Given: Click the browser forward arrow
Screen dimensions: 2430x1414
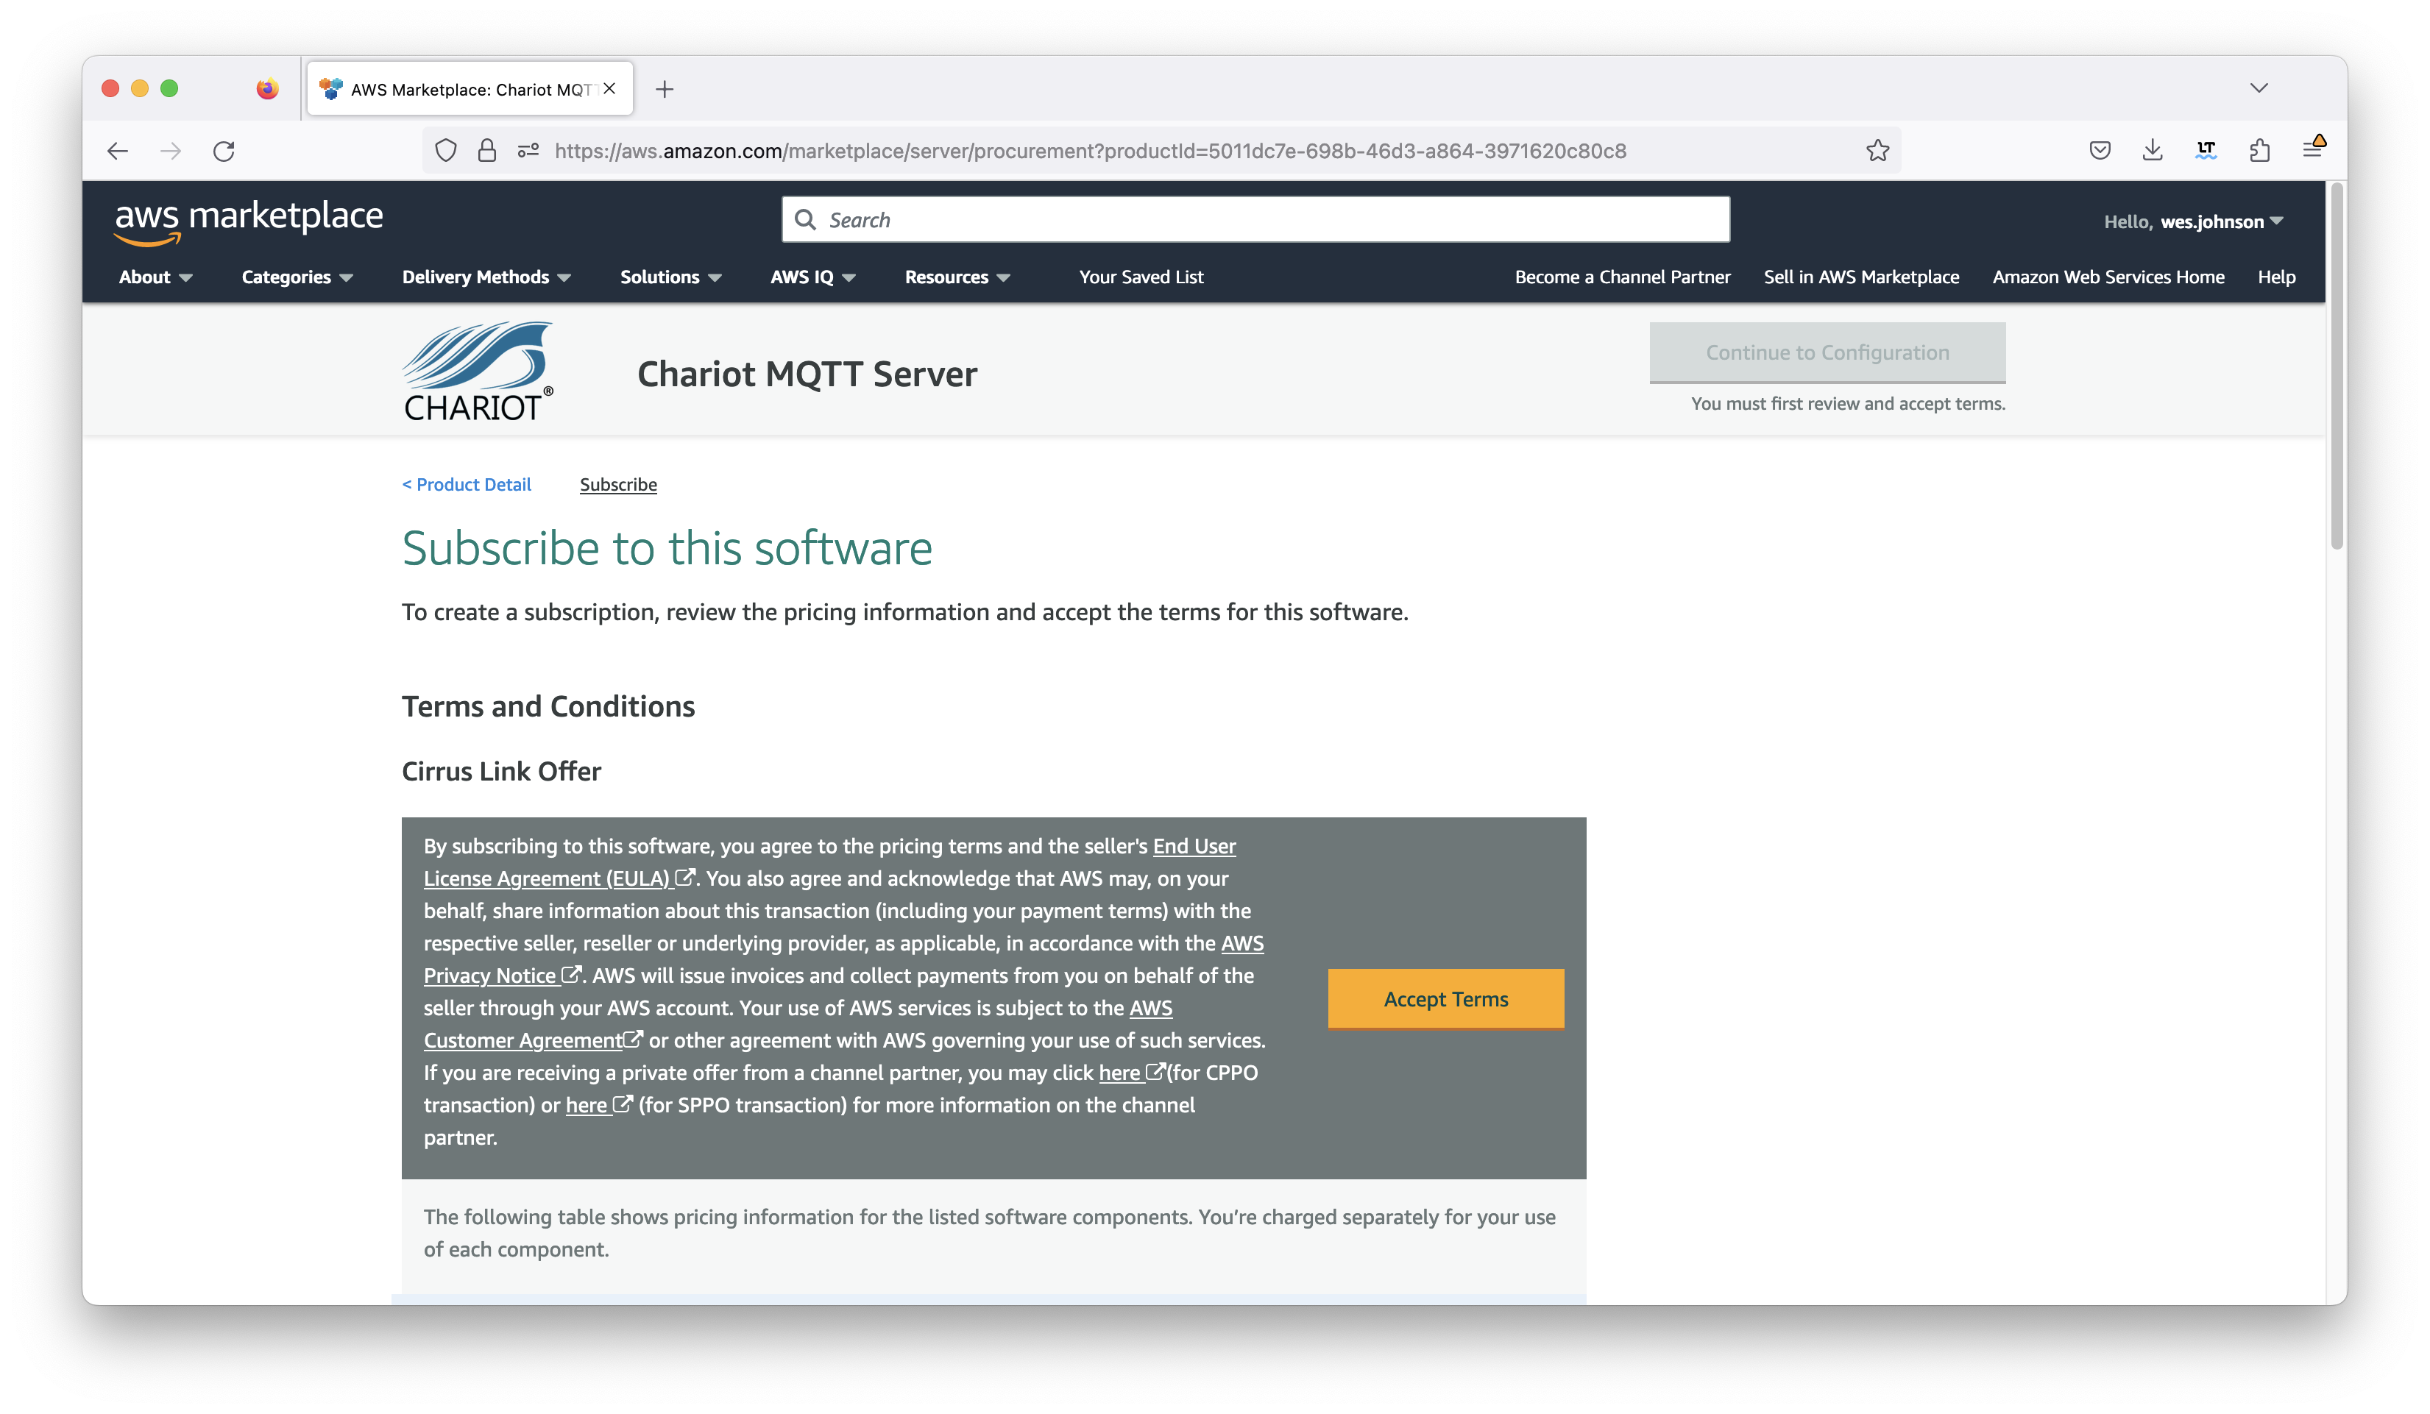Looking at the screenshot, I should click(x=171, y=150).
